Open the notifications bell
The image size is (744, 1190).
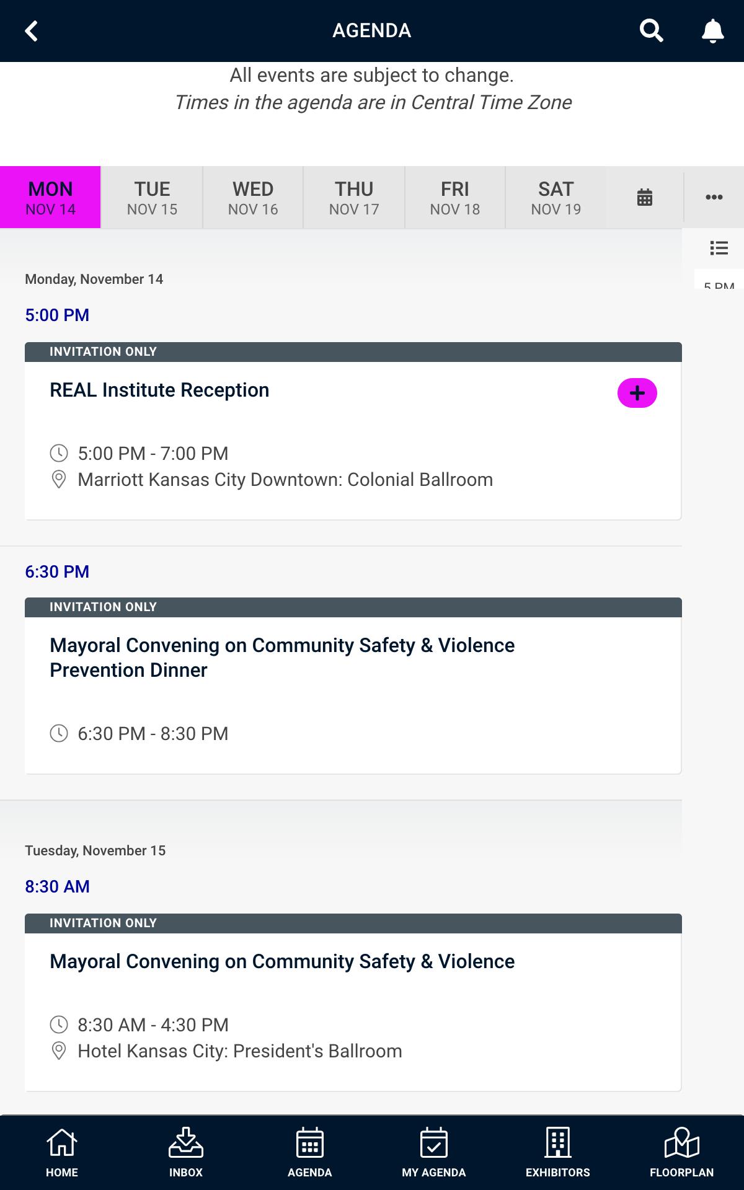point(712,30)
